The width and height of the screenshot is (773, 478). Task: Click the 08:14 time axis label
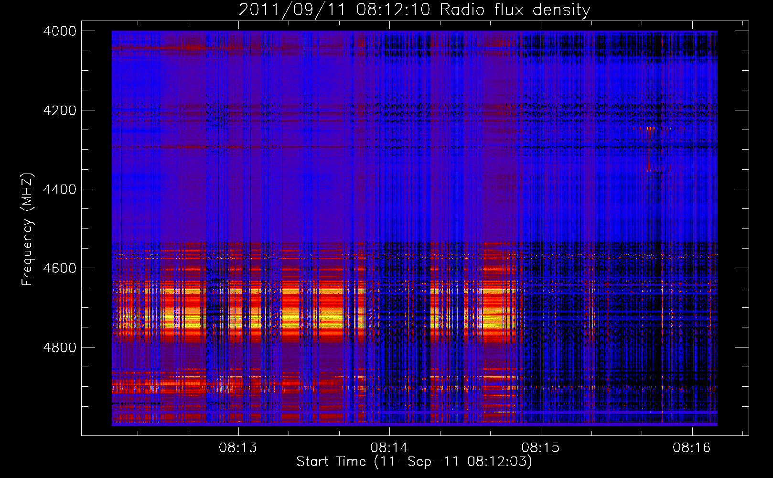click(x=389, y=448)
